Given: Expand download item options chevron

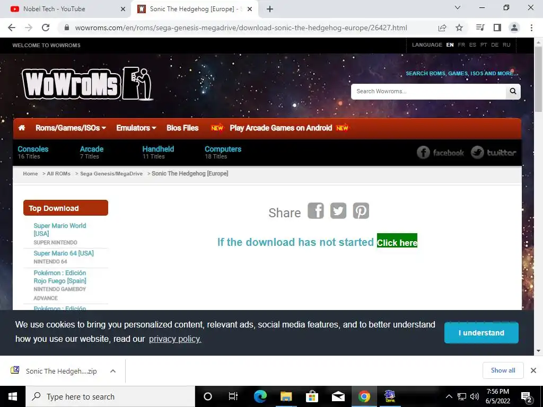Looking at the screenshot, I should click(113, 371).
